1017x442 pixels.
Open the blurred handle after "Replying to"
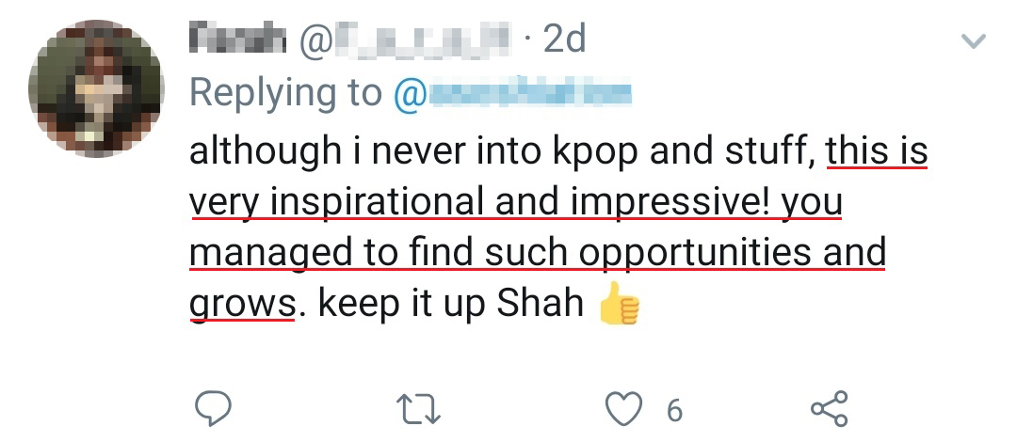coord(519,93)
